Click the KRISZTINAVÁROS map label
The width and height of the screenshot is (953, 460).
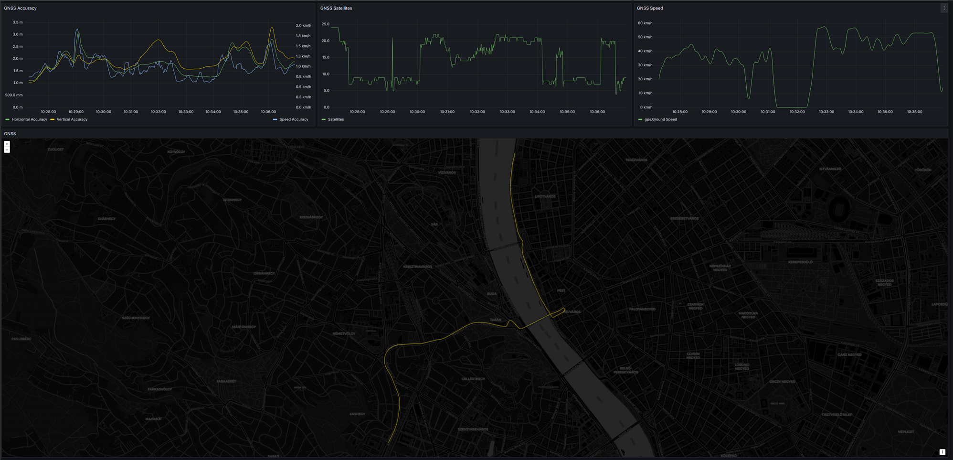pos(418,267)
